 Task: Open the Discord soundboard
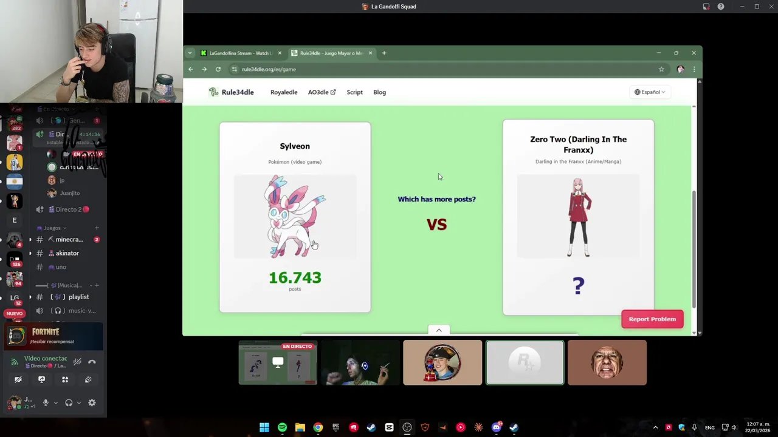88,380
